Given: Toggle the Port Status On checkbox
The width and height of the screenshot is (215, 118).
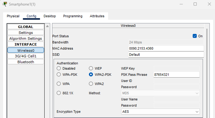Looking at the screenshot, I should click(195, 36).
